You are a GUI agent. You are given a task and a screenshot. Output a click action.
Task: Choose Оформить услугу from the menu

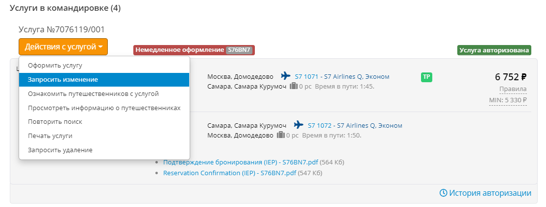pos(55,65)
